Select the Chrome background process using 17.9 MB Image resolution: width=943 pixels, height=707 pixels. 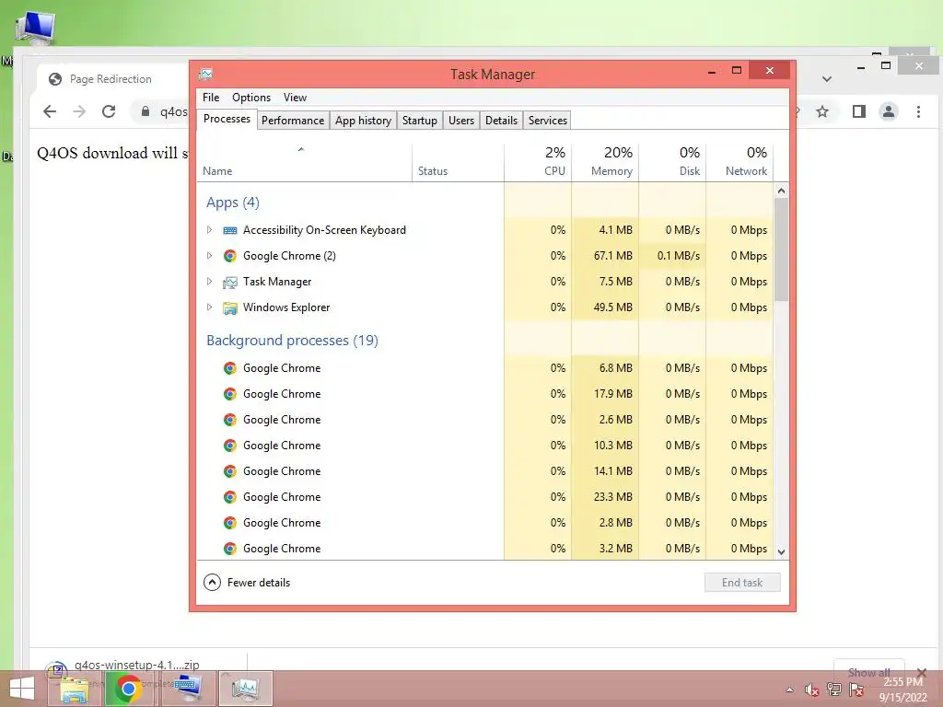(484, 394)
